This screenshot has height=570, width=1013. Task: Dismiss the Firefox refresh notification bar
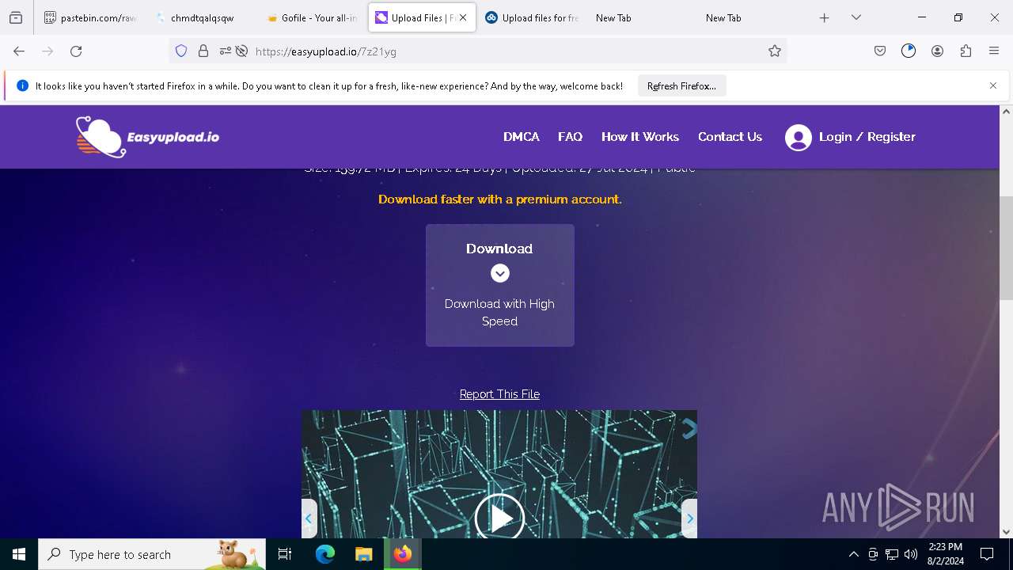tap(993, 85)
